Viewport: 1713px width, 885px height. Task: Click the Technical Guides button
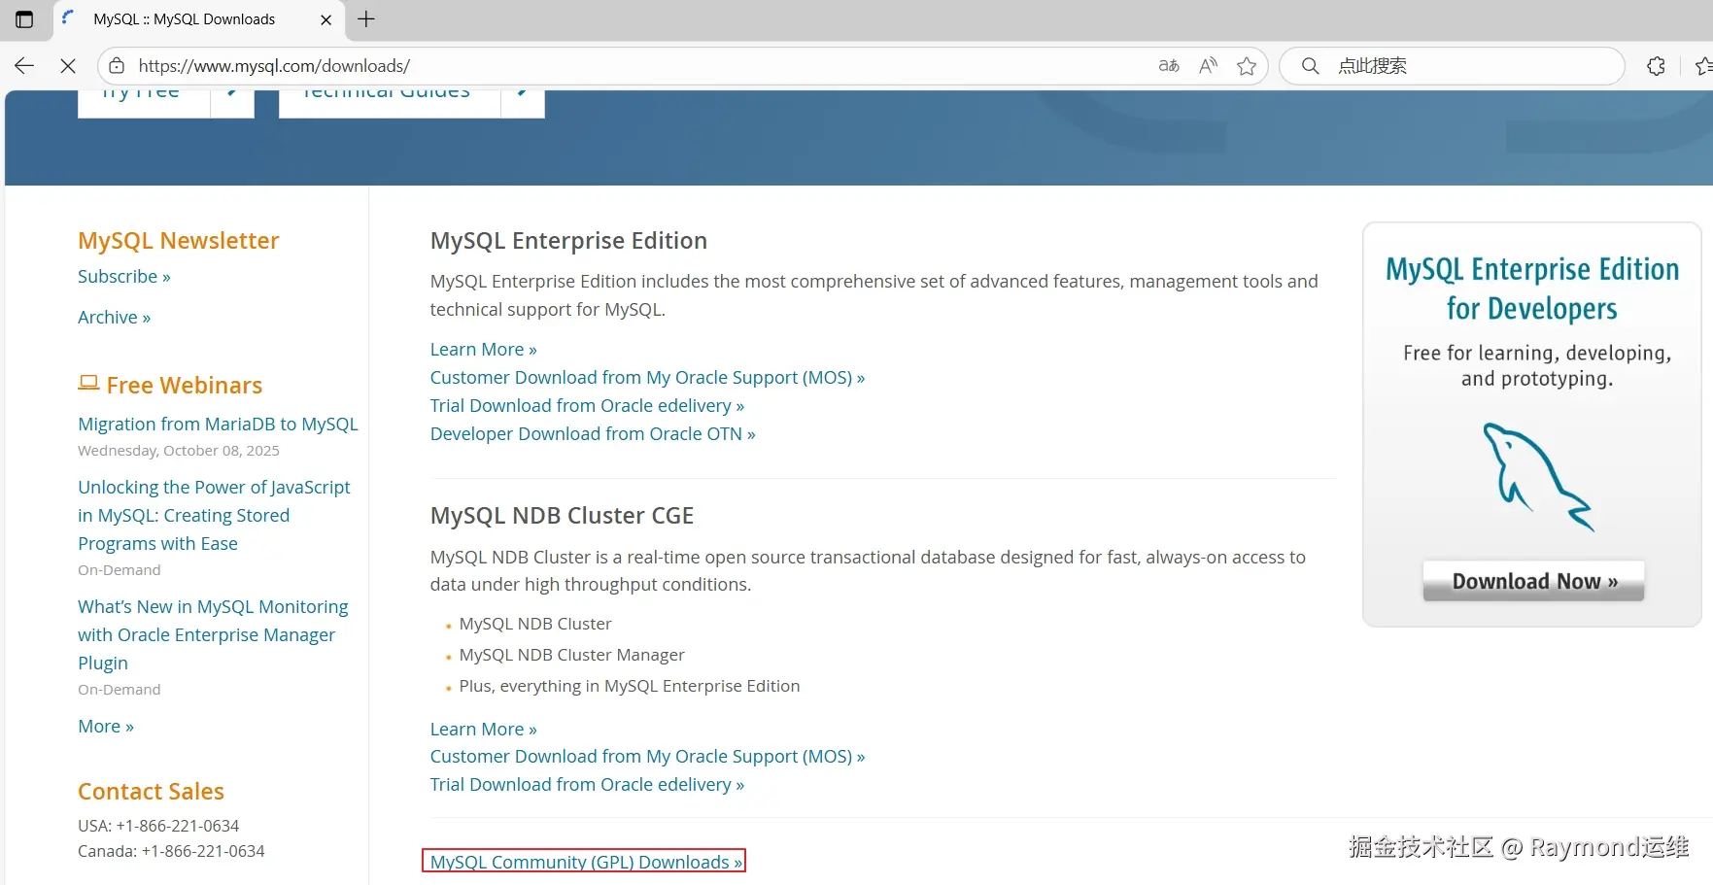389,102
